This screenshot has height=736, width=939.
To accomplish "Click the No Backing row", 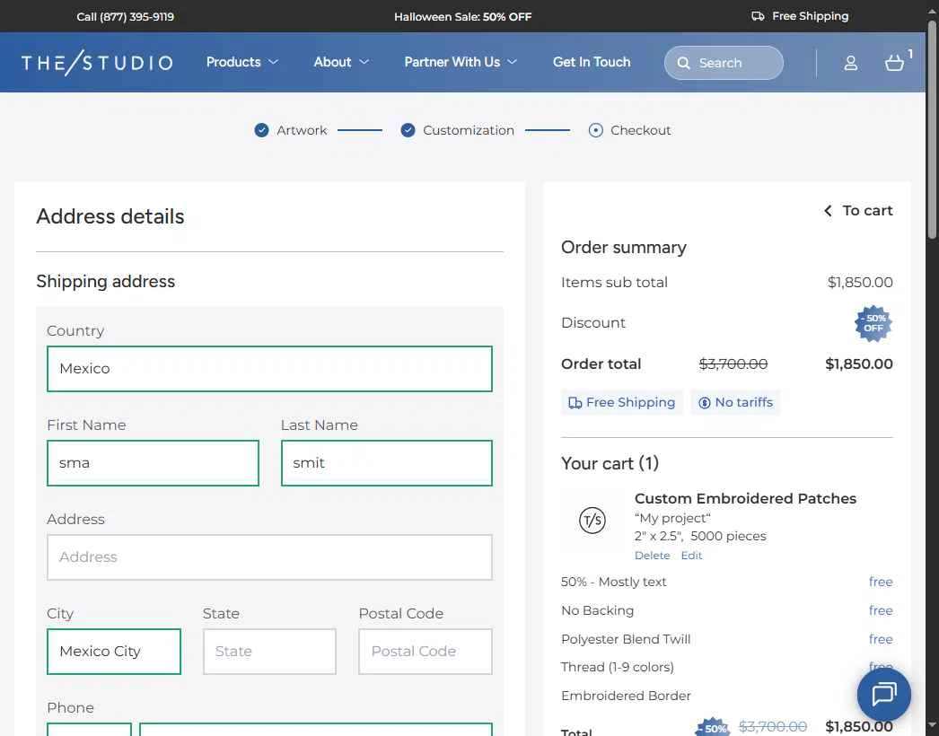I will pyautogui.click(x=726, y=611).
